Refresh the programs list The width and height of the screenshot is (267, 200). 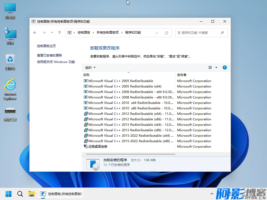coord(167,33)
